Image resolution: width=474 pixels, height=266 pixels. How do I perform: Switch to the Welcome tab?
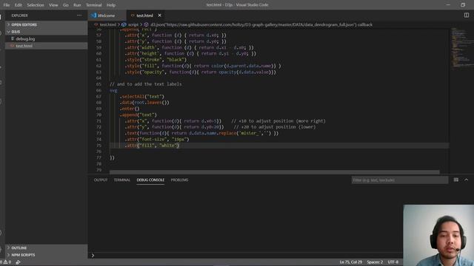point(107,16)
